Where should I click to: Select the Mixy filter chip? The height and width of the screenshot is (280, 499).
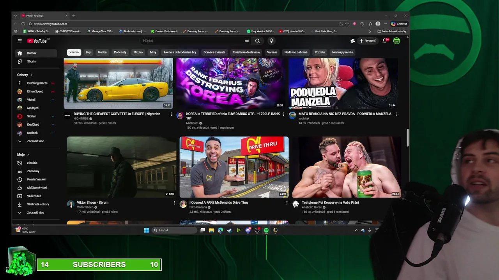click(x=153, y=52)
